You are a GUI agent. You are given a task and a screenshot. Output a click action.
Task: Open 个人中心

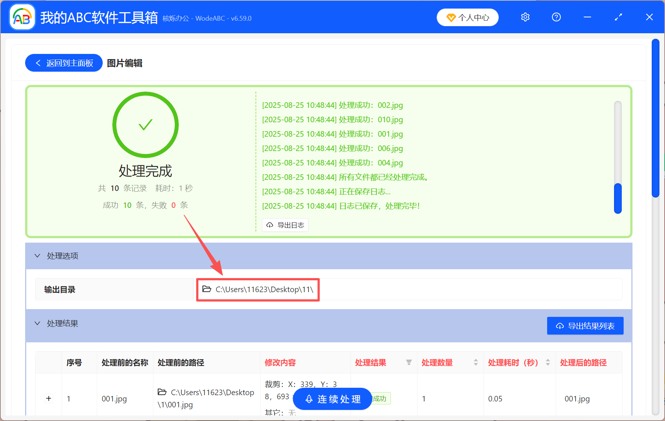pos(467,17)
